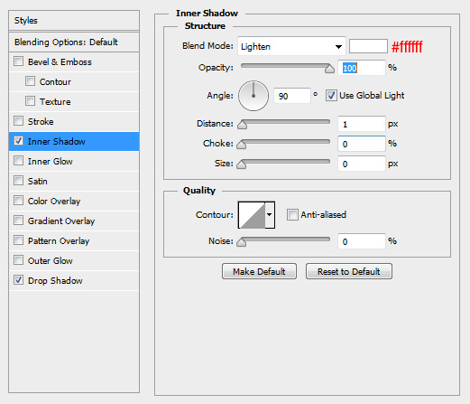Select the Styles heading in list
Screen dimensions: 470x404
pyautogui.click(x=74, y=21)
